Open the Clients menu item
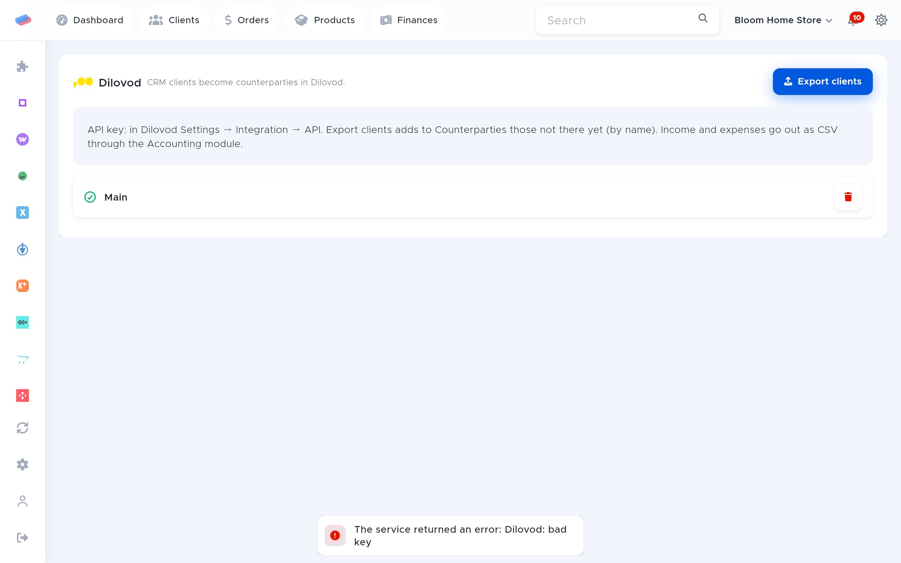The image size is (901, 563). (x=174, y=20)
